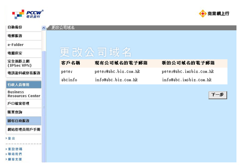This screenshot has height=167, width=242.
Task: Select the highlighted 顧客自助服務 item
Action: (x=24, y=121)
